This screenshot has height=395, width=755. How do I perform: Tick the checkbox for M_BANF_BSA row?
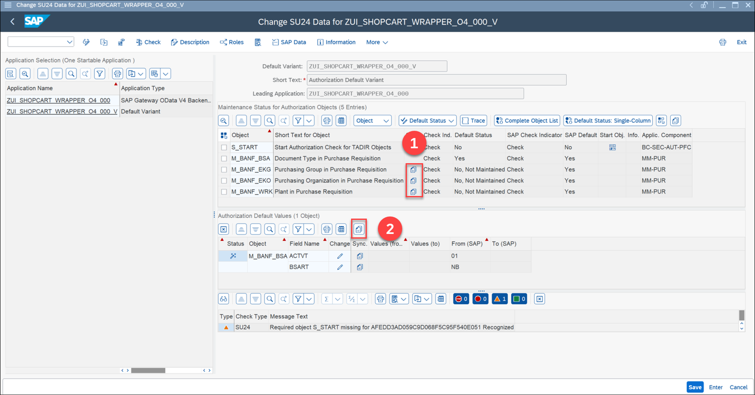[224, 158]
